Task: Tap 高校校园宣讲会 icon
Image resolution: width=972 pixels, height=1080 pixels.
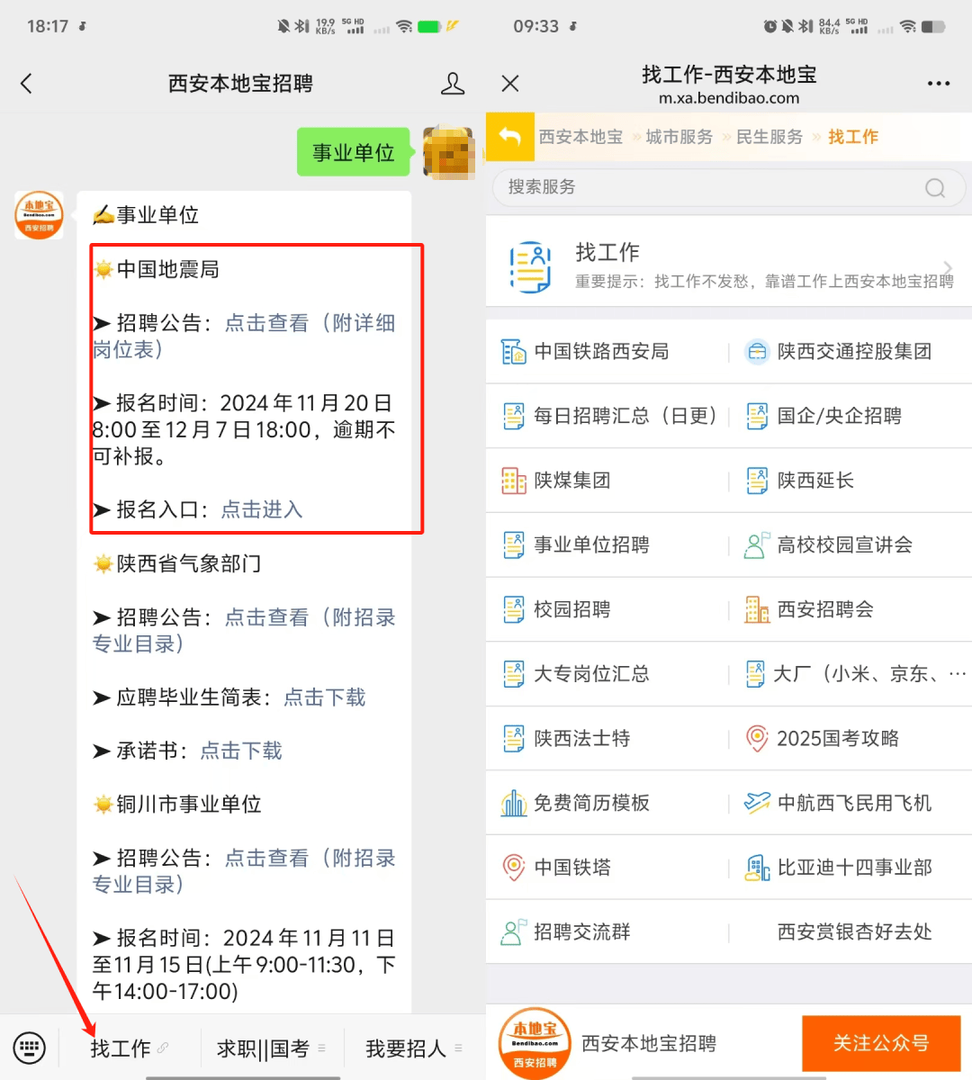Action: tap(757, 545)
